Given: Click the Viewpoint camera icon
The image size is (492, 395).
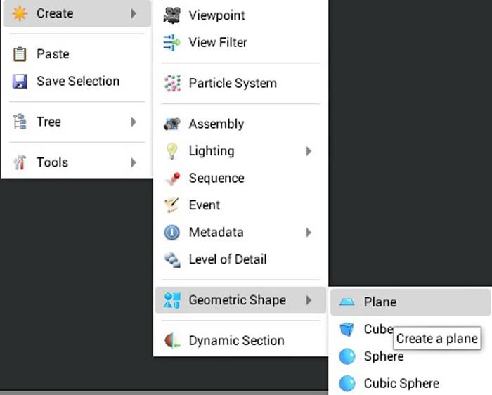Looking at the screenshot, I should [172, 15].
